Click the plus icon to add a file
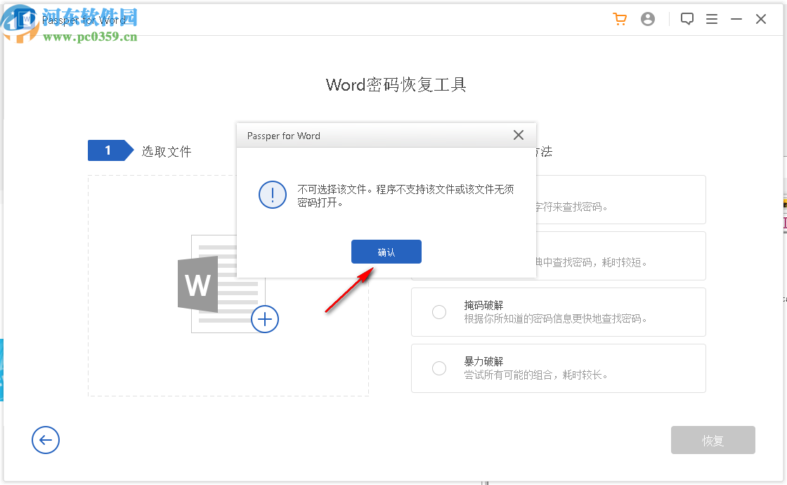Viewport: 787px width, 485px height. [265, 319]
